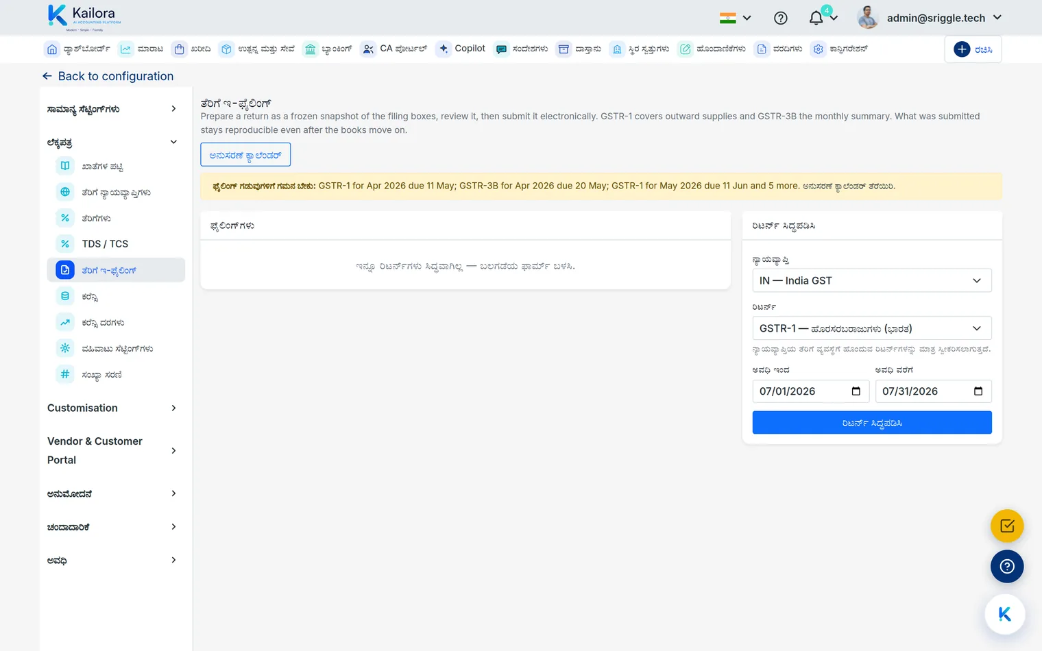The image size is (1042, 651).
Task: Click the help question mark icon in header
Action: point(780,18)
